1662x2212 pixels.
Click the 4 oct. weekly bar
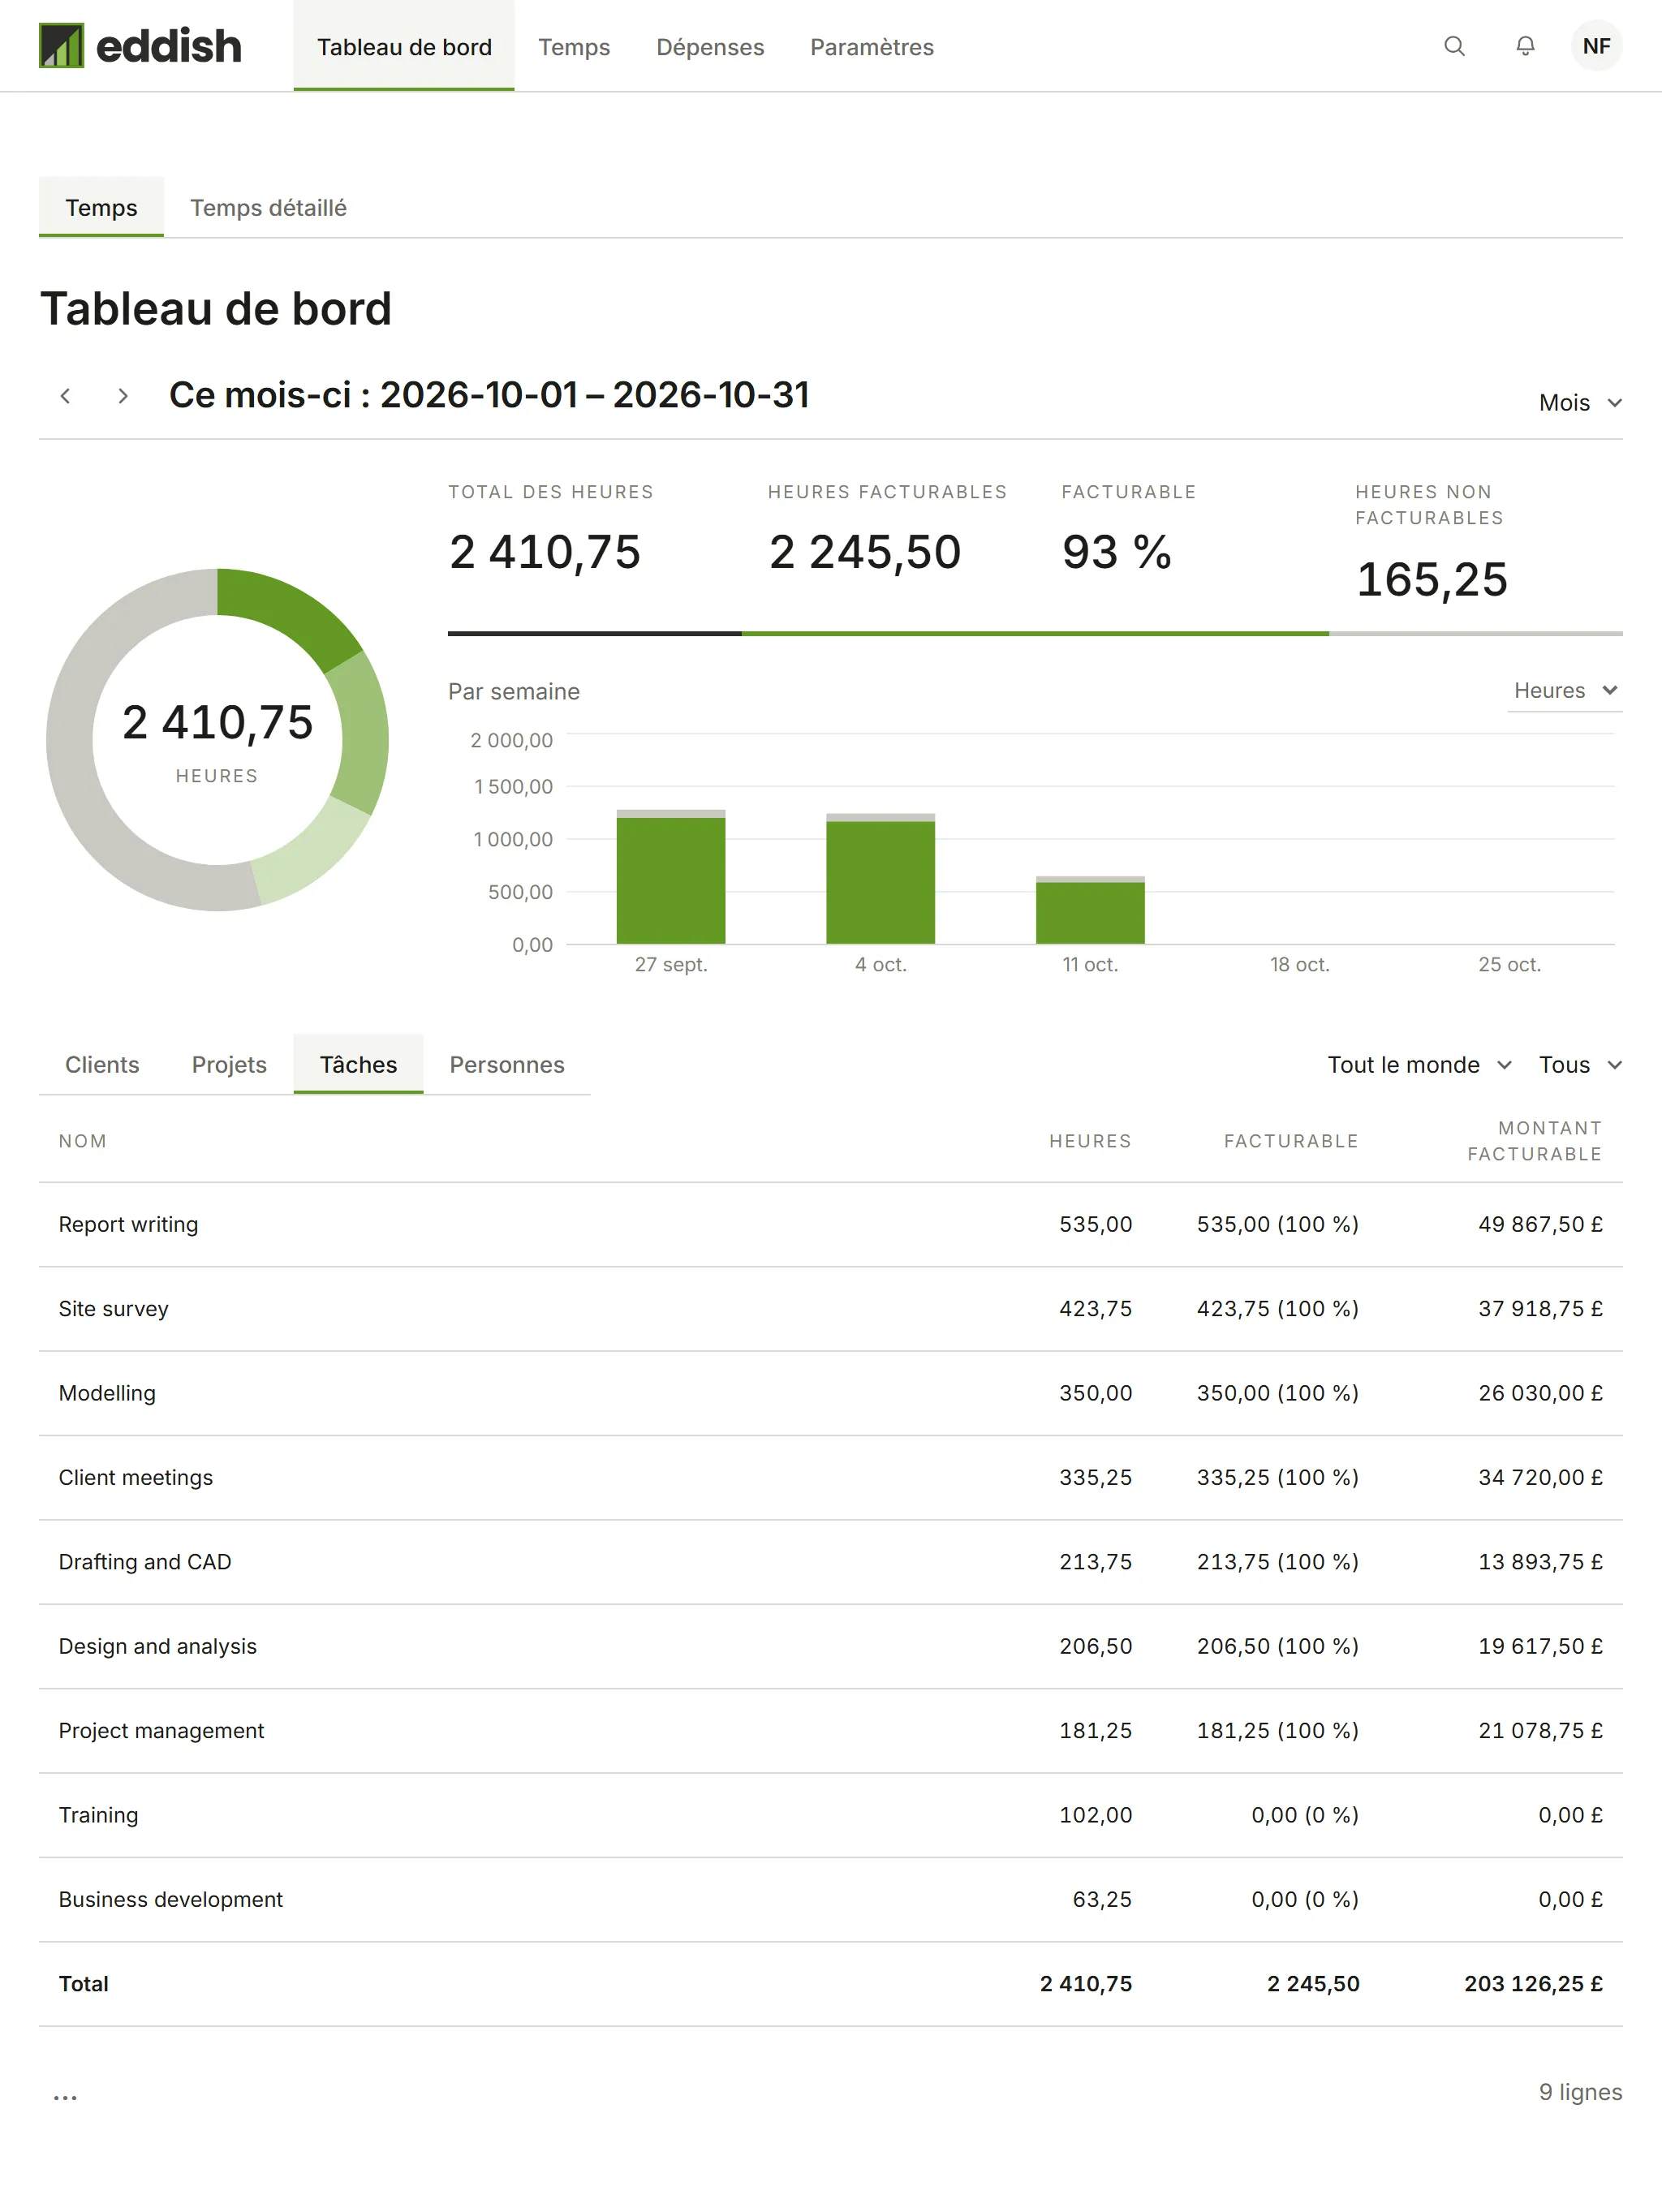[x=880, y=879]
